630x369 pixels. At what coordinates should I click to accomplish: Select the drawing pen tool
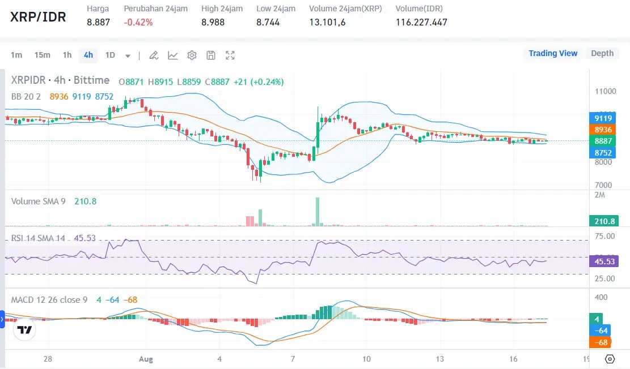153,55
